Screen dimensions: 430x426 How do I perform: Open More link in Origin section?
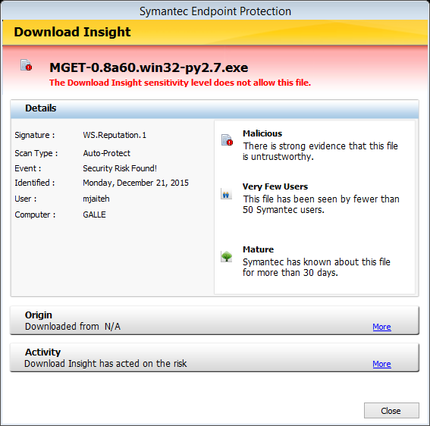tap(381, 327)
